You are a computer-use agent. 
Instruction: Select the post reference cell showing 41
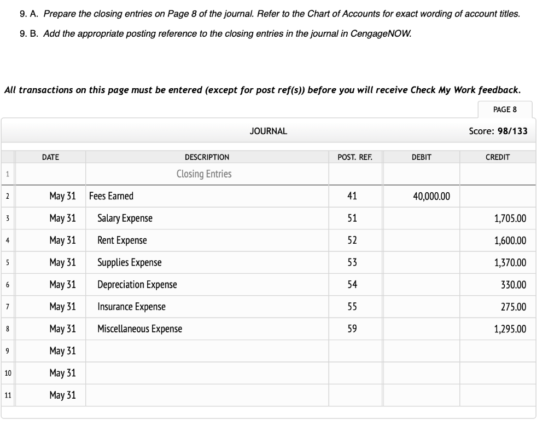[354, 196]
